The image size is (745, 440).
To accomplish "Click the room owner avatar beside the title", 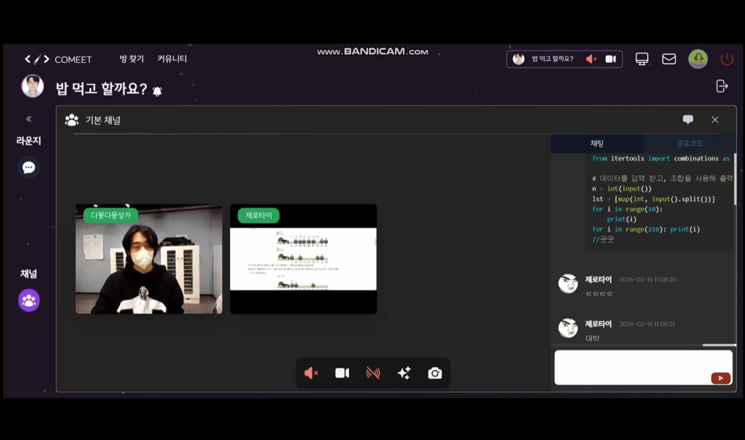I will 33,86.
